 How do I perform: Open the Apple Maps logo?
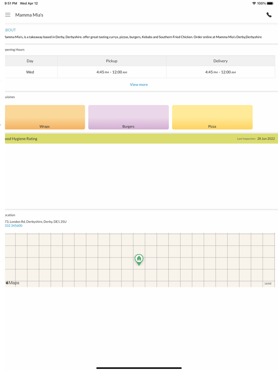point(12,283)
